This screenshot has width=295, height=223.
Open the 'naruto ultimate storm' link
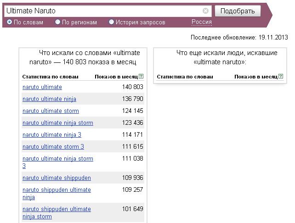[x=51, y=111]
